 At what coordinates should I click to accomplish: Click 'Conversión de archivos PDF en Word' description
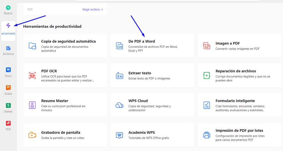(x=153, y=49)
